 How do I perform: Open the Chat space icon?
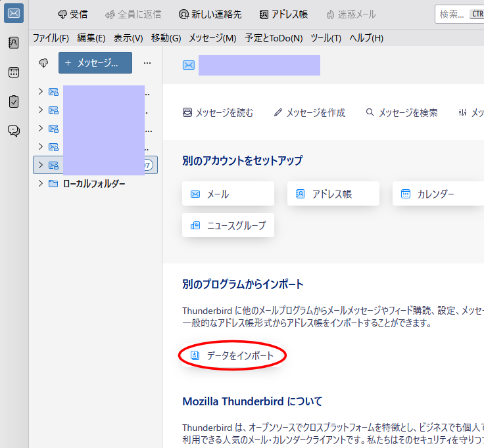click(x=14, y=131)
